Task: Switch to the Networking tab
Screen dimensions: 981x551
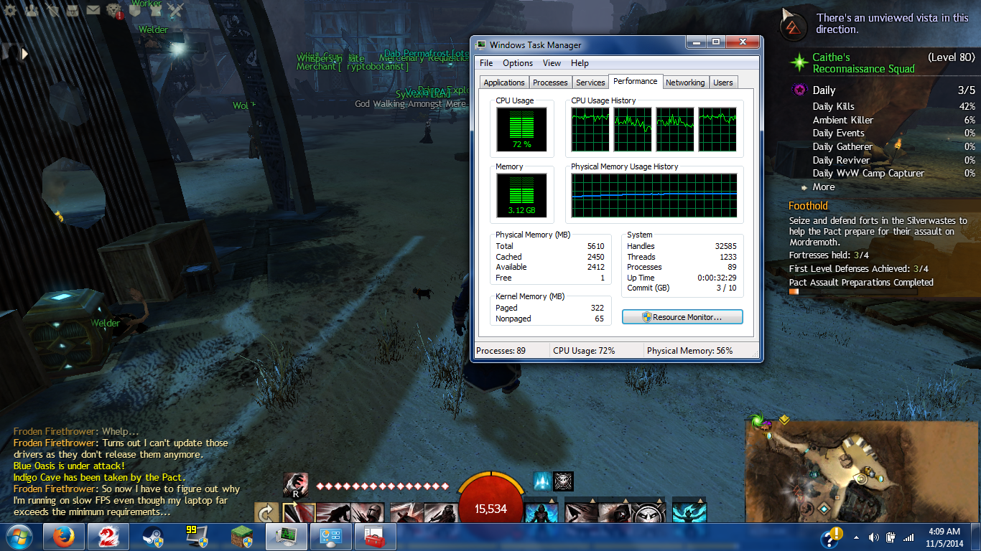Action: tap(685, 83)
